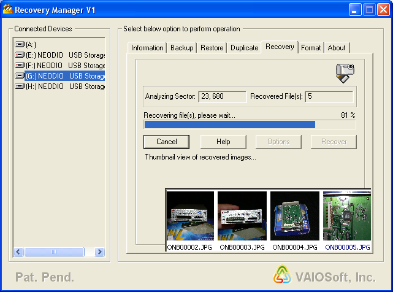
Task: Open the About tab
Action: (337, 48)
